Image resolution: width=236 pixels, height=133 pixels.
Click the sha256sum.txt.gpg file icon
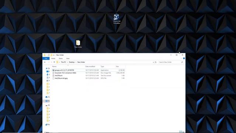53,78
